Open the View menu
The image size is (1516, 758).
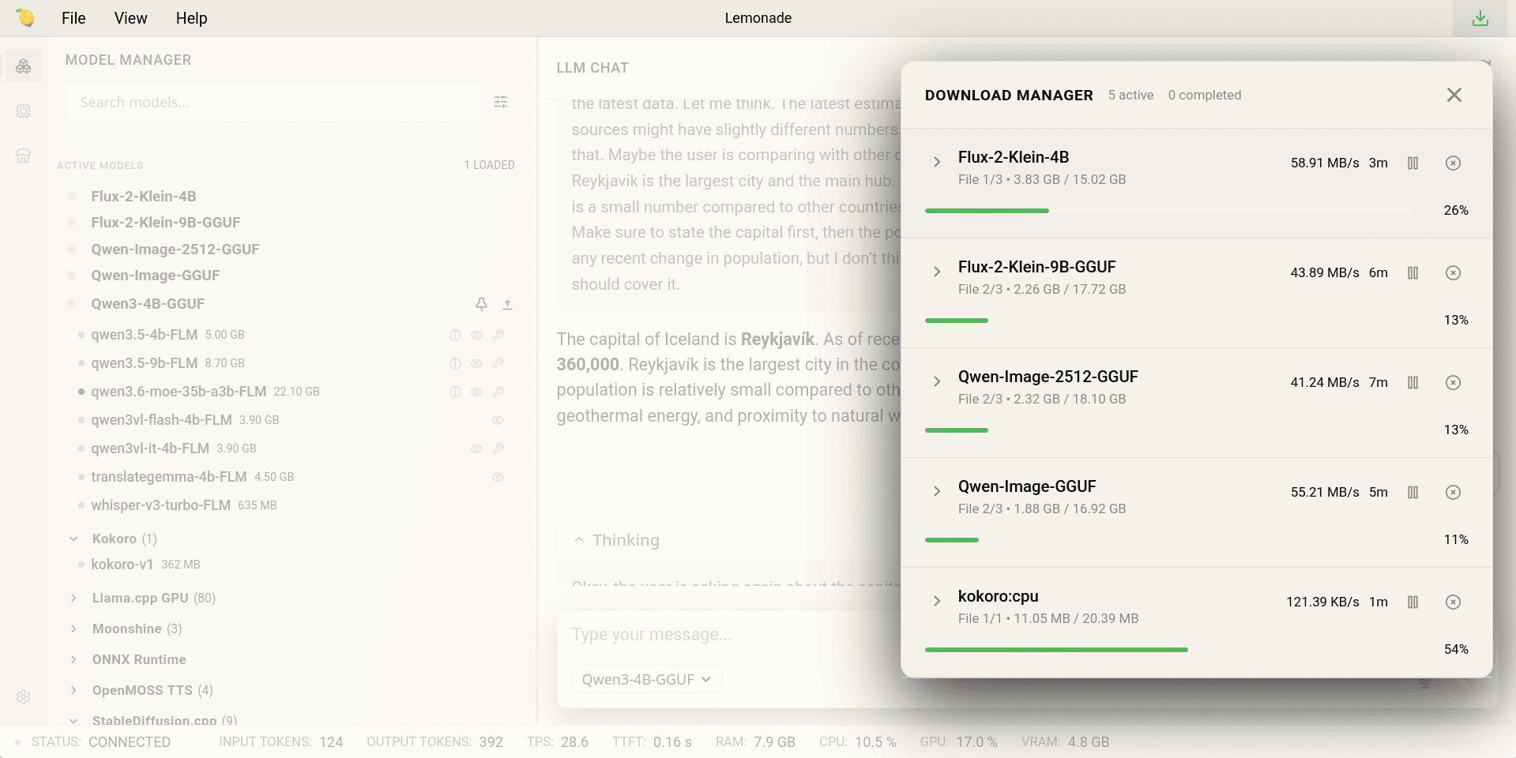point(130,18)
